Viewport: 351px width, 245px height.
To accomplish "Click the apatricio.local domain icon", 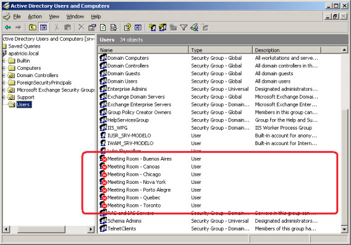I will click(4, 54).
